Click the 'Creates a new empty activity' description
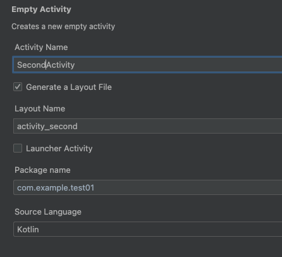This screenshot has height=257, width=282. tap(63, 27)
